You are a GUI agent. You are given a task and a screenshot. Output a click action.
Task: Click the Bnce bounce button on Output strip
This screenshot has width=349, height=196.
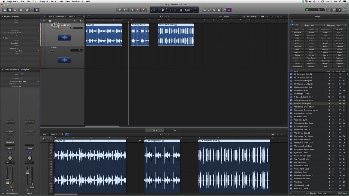(x=32, y=187)
